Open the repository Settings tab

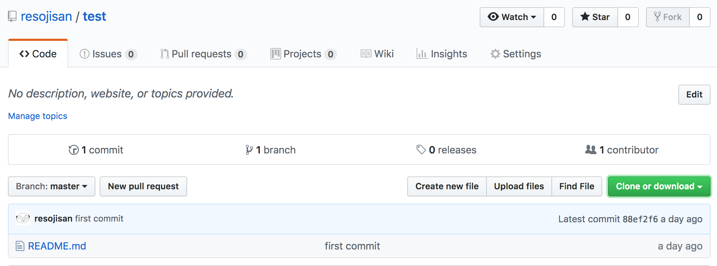516,54
